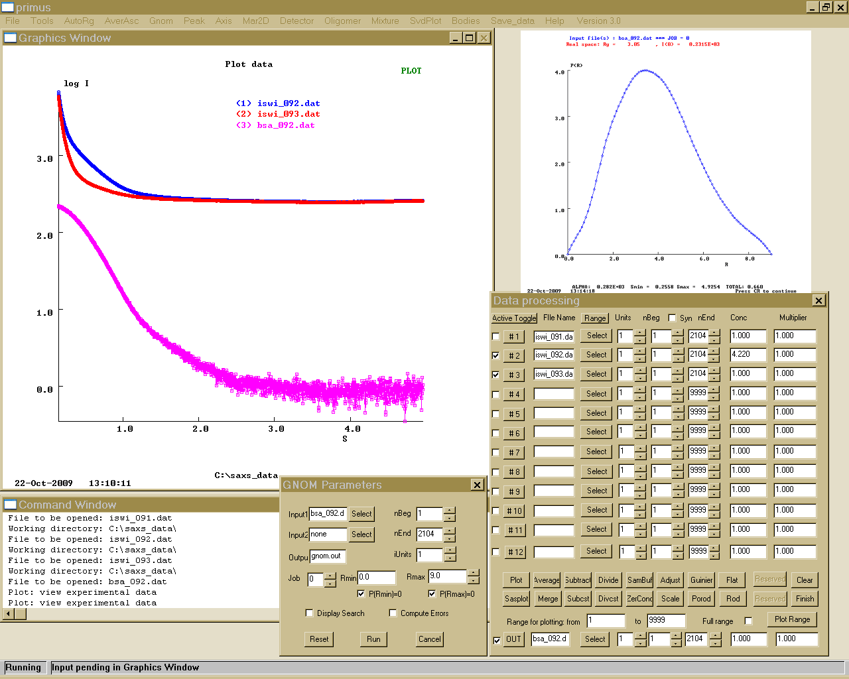Open the SvdPlot menu
Viewport: 849px width, 679px height.
coord(425,21)
